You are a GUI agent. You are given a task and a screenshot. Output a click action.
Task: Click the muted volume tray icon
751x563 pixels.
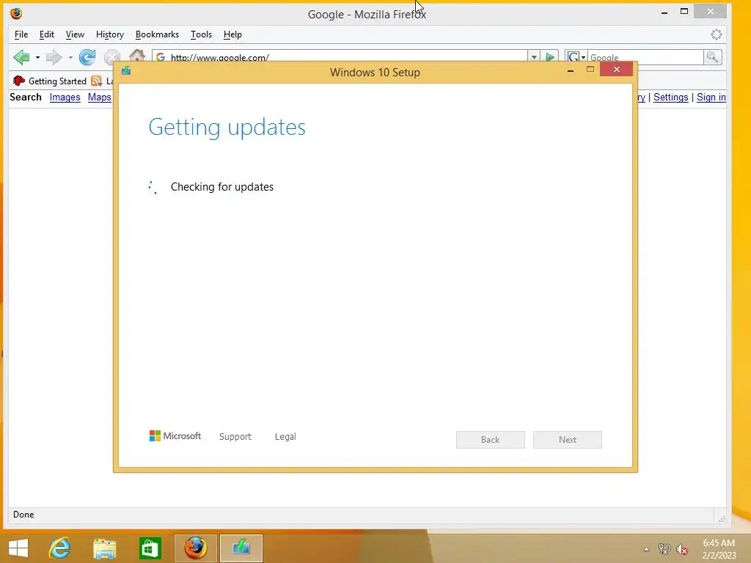(682, 549)
